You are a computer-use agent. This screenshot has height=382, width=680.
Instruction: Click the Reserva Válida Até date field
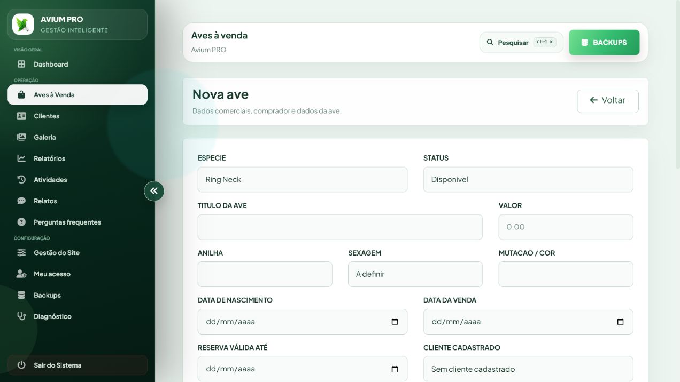point(303,369)
